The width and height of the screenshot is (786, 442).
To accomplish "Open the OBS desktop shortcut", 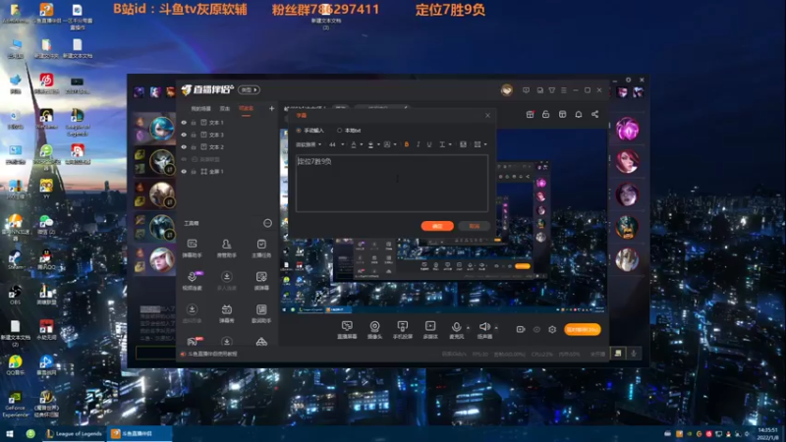I will pos(15,294).
